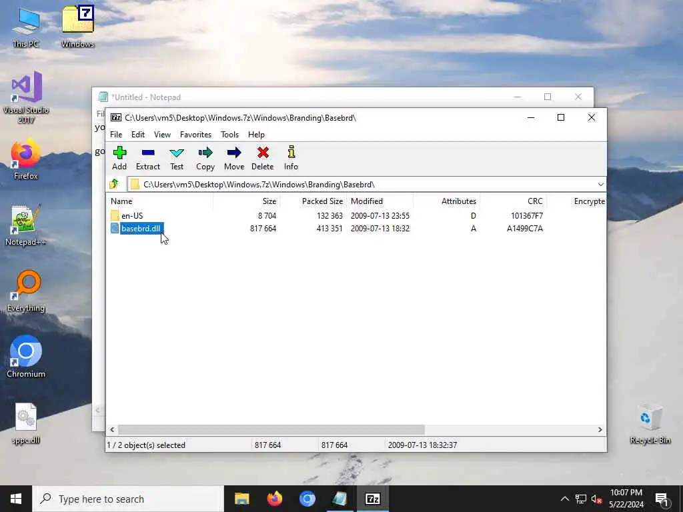The height and width of the screenshot is (512, 683).
Task: Click the scroll right arrow in the file list
Action: (600, 430)
